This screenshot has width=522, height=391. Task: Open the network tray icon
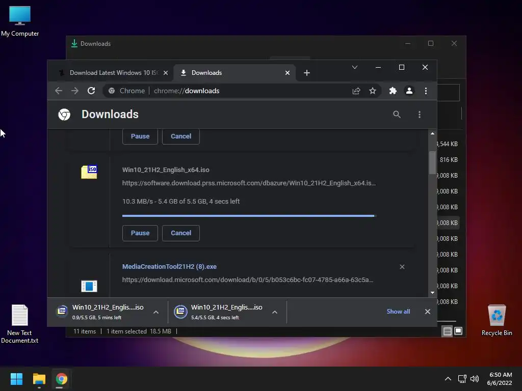click(x=462, y=379)
